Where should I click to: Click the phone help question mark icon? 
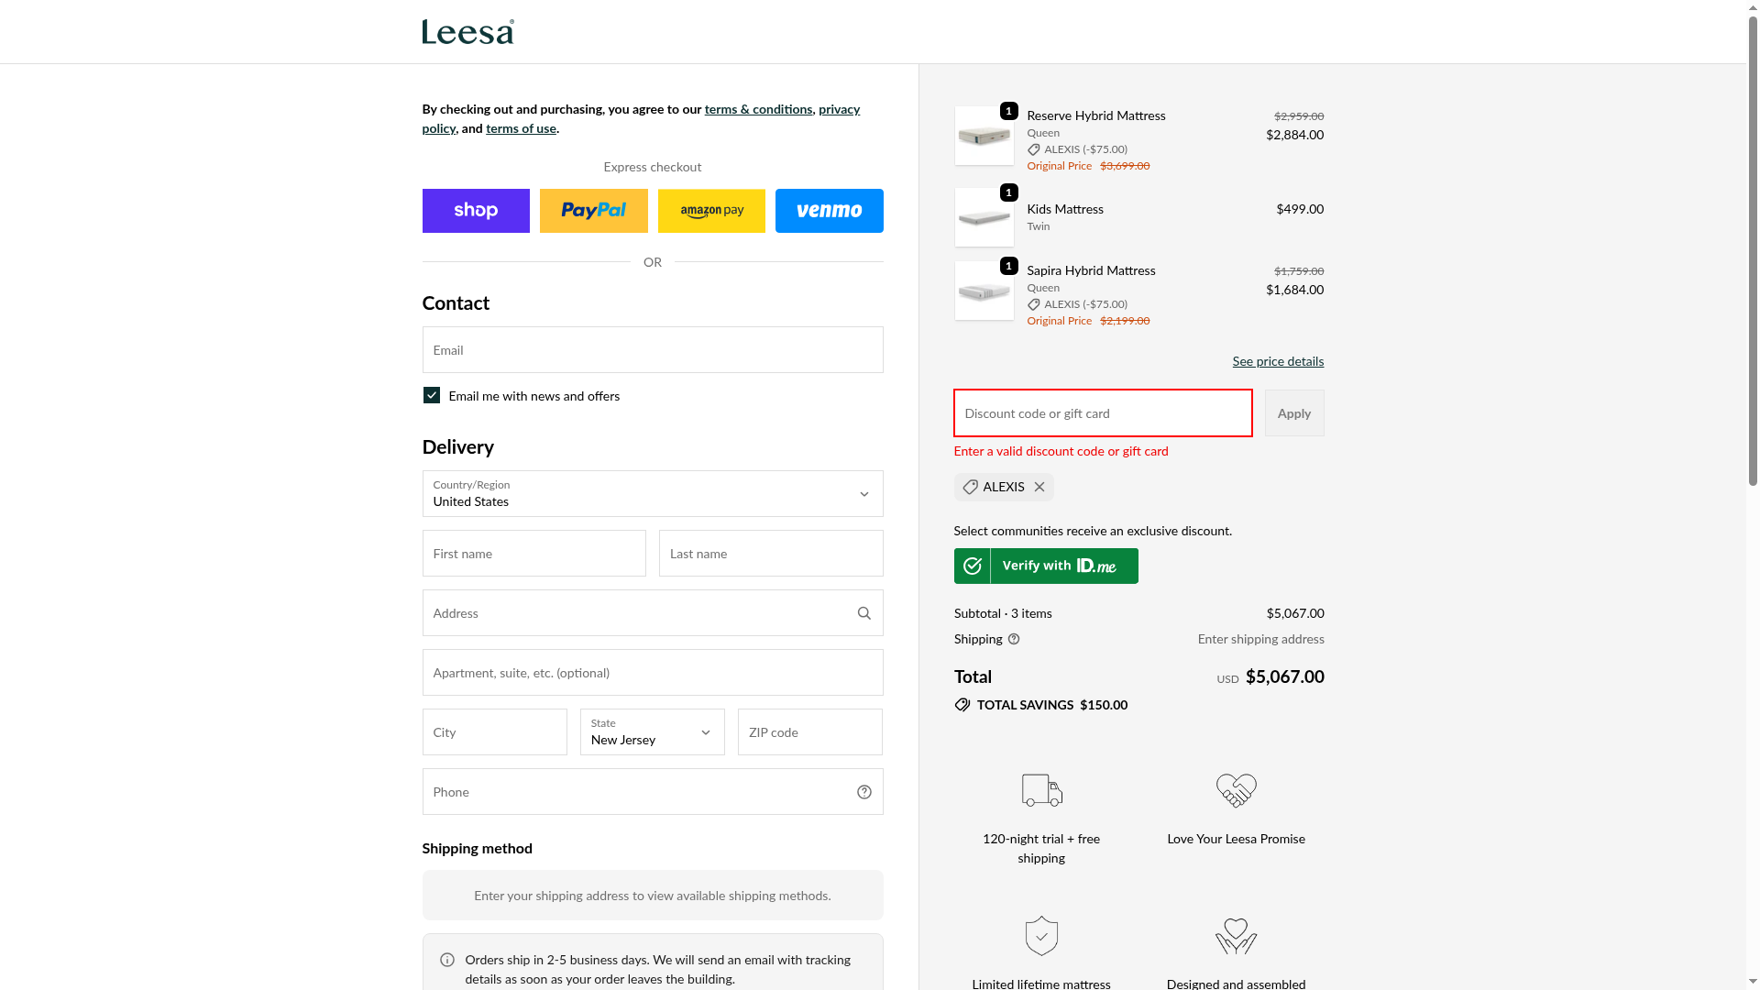tap(863, 792)
